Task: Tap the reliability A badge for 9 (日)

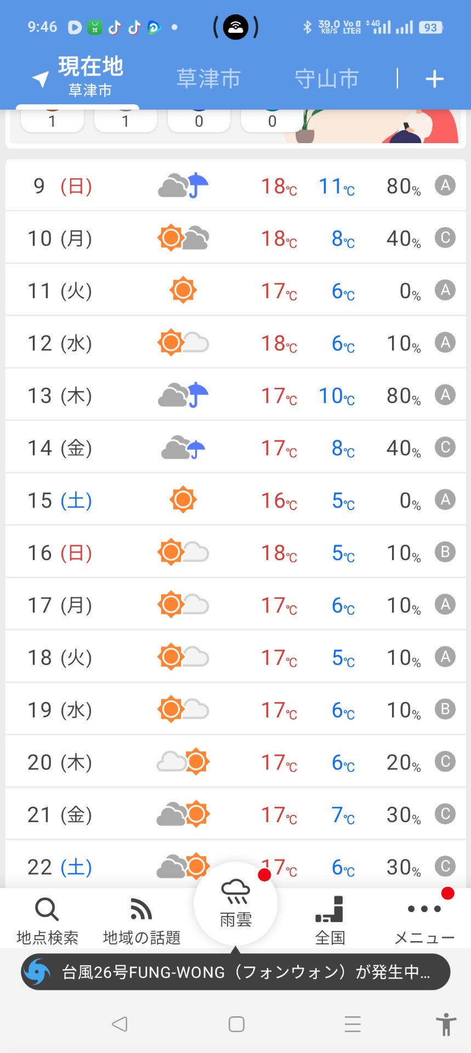Action: click(445, 185)
